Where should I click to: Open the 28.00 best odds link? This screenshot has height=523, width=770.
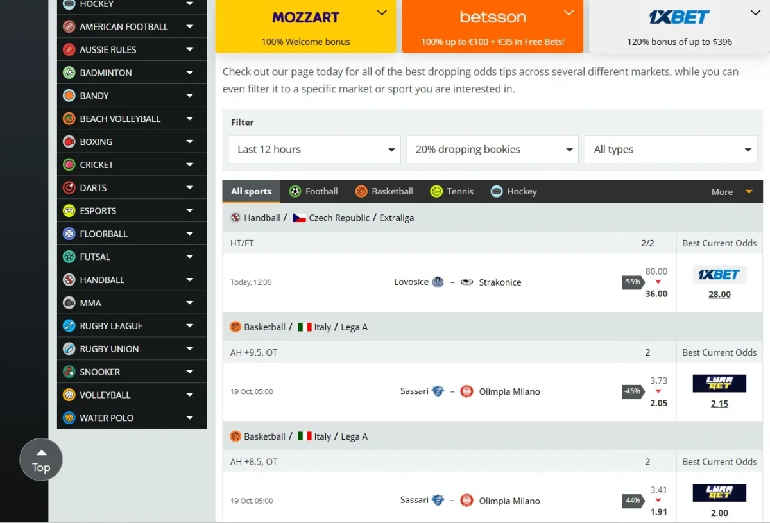pos(719,295)
